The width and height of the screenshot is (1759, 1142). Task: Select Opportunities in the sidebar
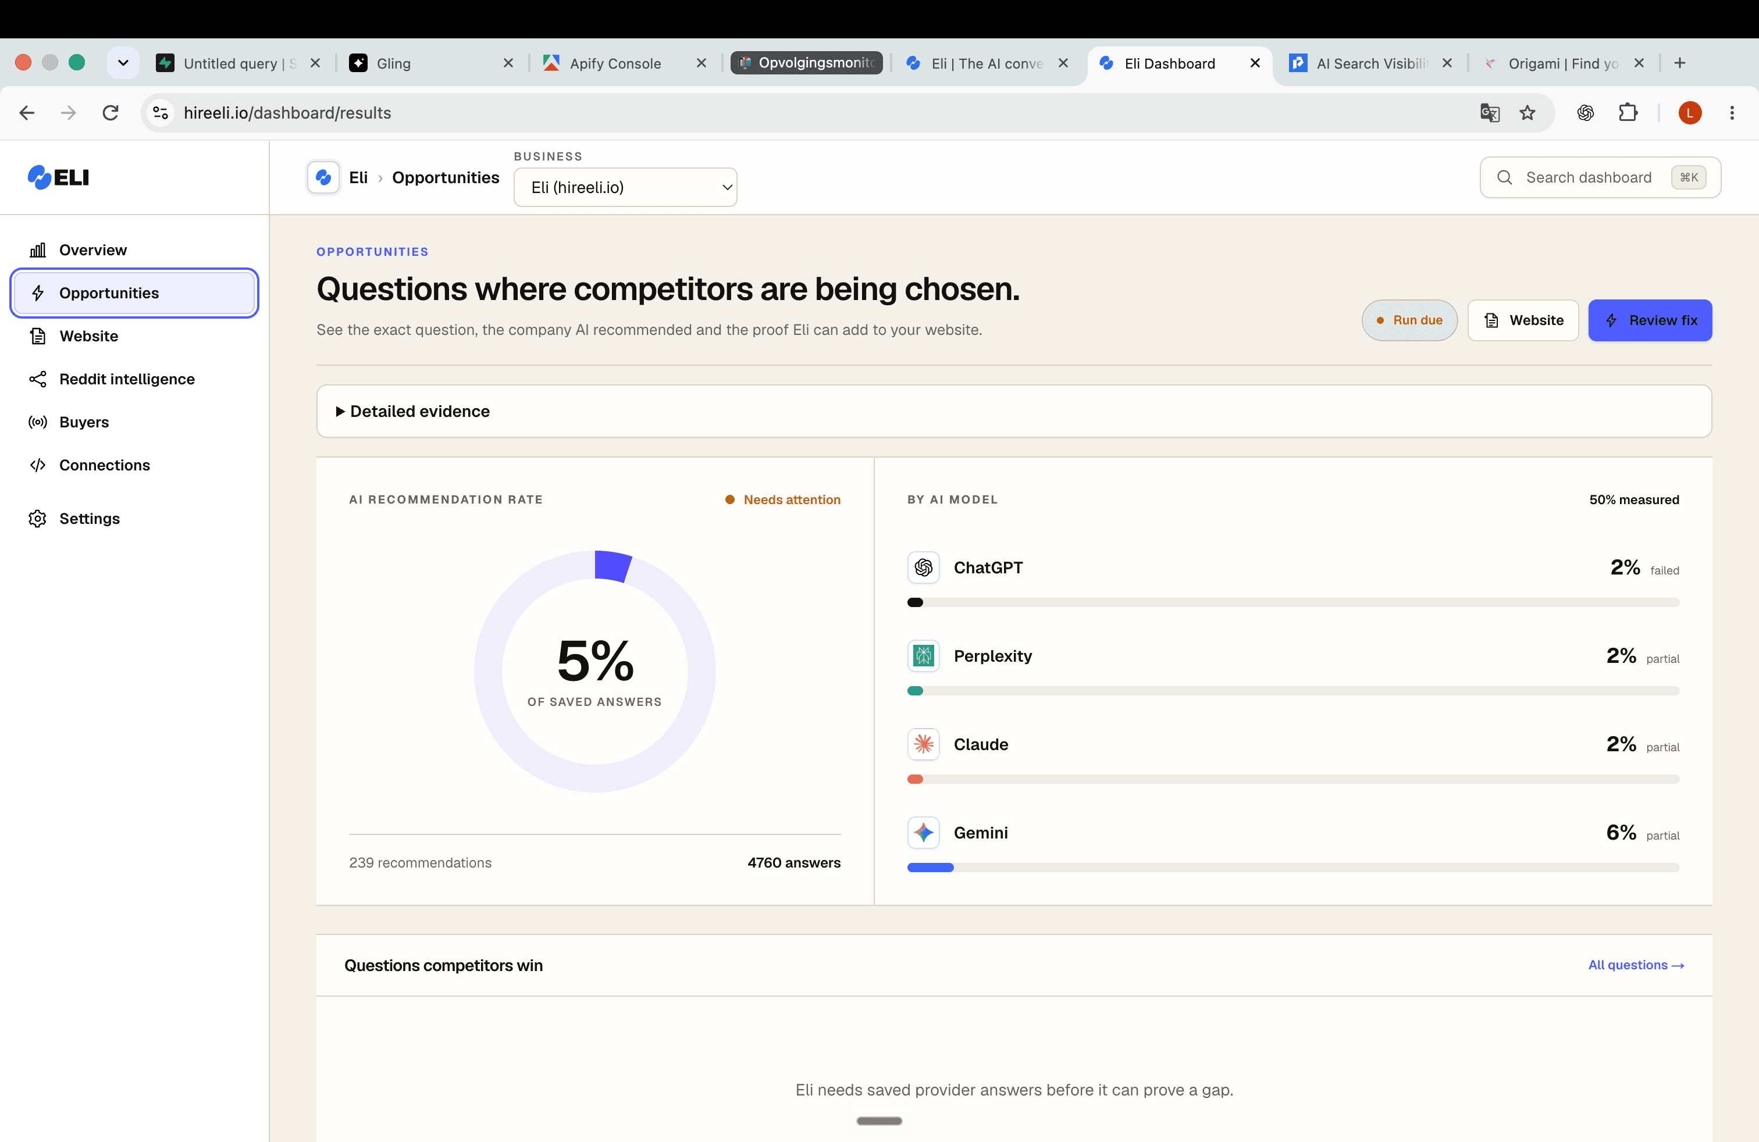(x=134, y=292)
